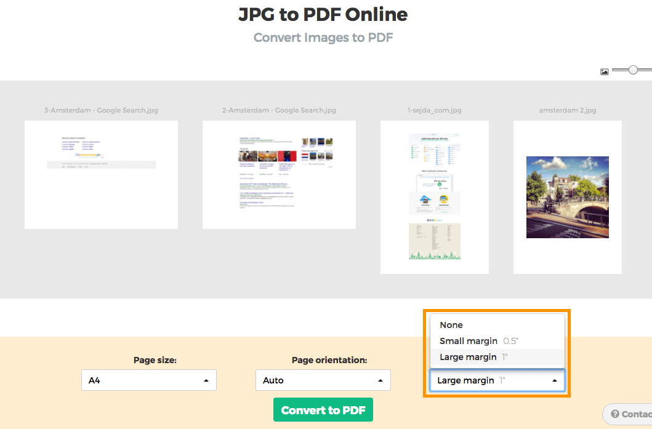Select the 1-sejda_com page thumbnail
Screen dimensions: 652x429
[434, 197]
